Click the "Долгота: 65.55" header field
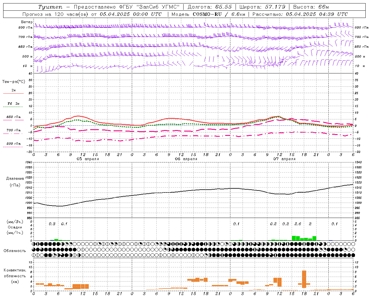 (210, 7)
